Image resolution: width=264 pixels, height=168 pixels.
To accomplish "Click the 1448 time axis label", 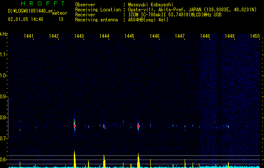I will coord(205,36).
